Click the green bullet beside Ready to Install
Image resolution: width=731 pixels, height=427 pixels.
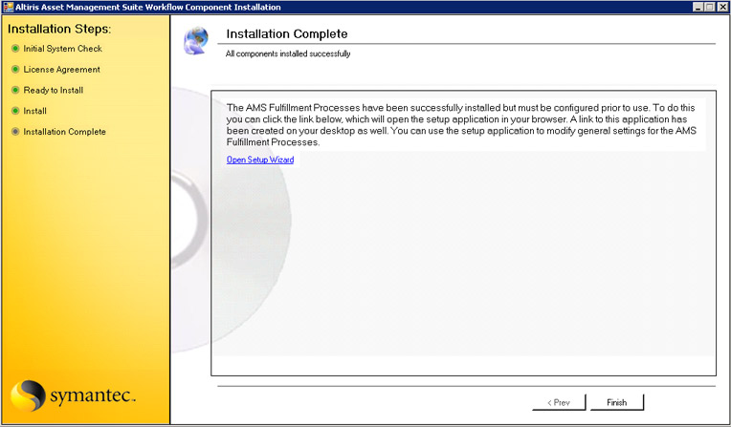pyautogui.click(x=15, y=90)
